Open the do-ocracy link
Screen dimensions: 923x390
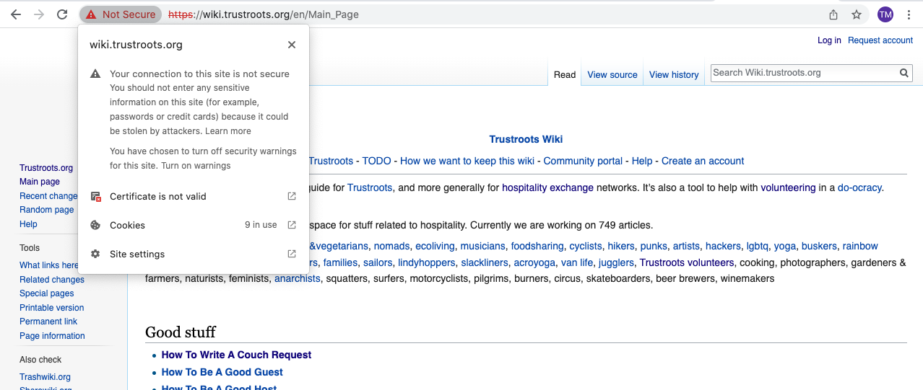click(859, 187)
